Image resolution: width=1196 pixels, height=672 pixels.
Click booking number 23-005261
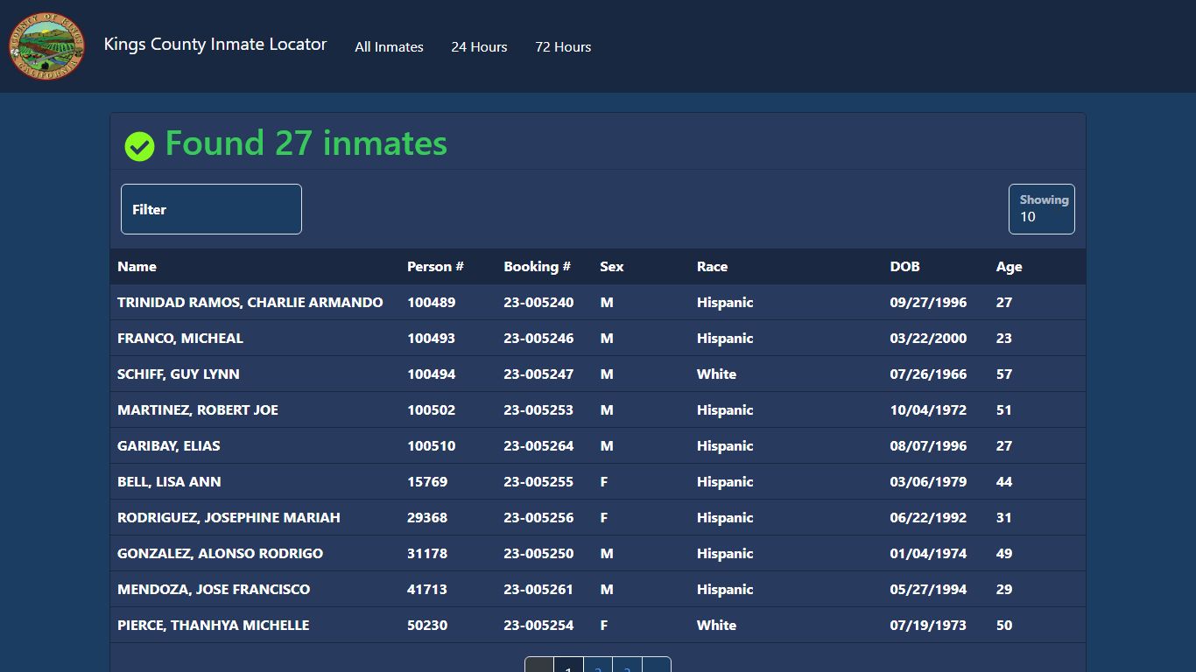click(x=538, y=590)
